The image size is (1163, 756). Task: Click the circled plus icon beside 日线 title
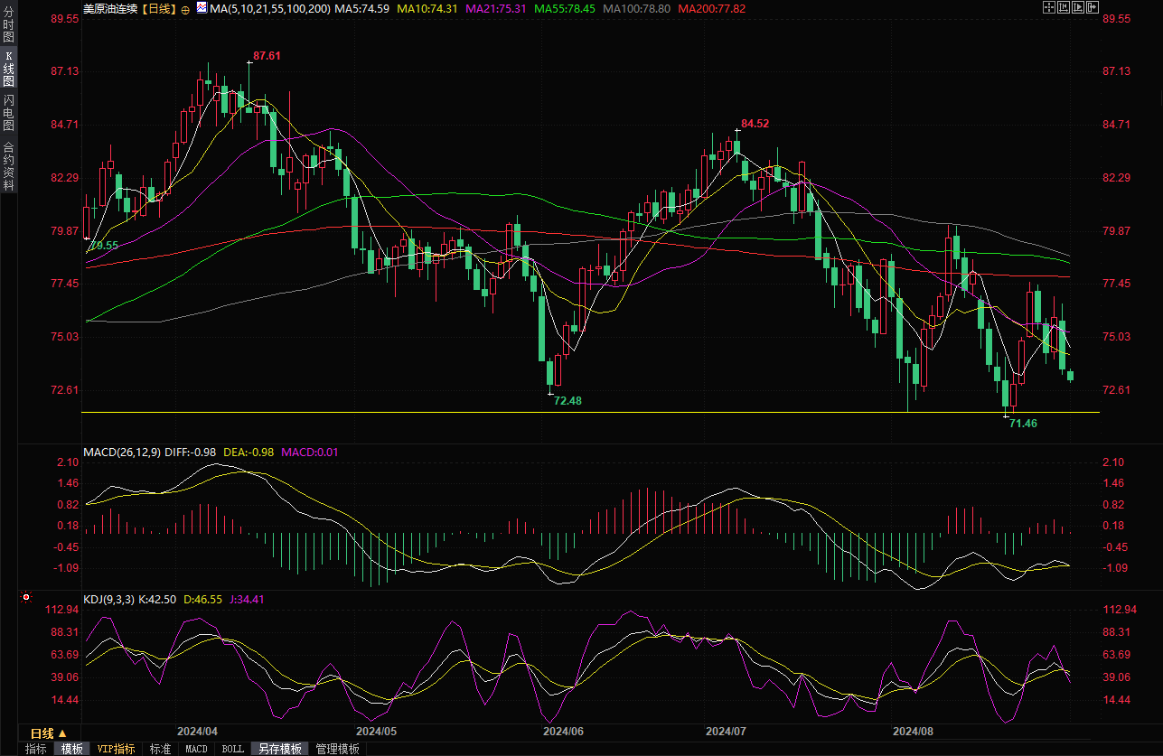[x=185, y=9]
